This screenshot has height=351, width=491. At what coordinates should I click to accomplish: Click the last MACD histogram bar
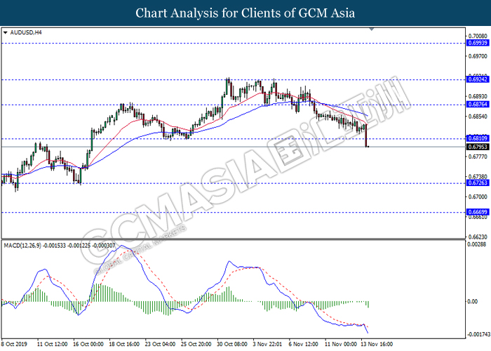point(368,304)
